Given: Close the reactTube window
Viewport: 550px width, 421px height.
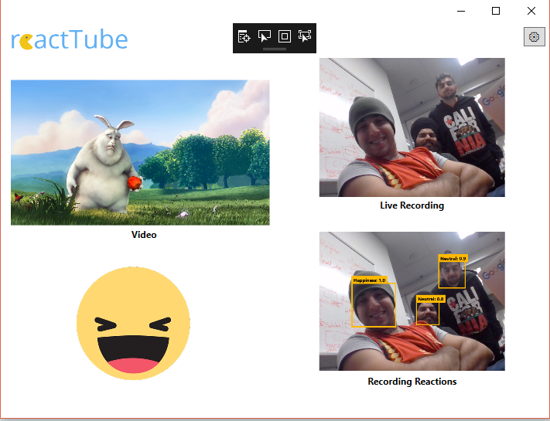Looking at the screenshot, I should (531, 12).
